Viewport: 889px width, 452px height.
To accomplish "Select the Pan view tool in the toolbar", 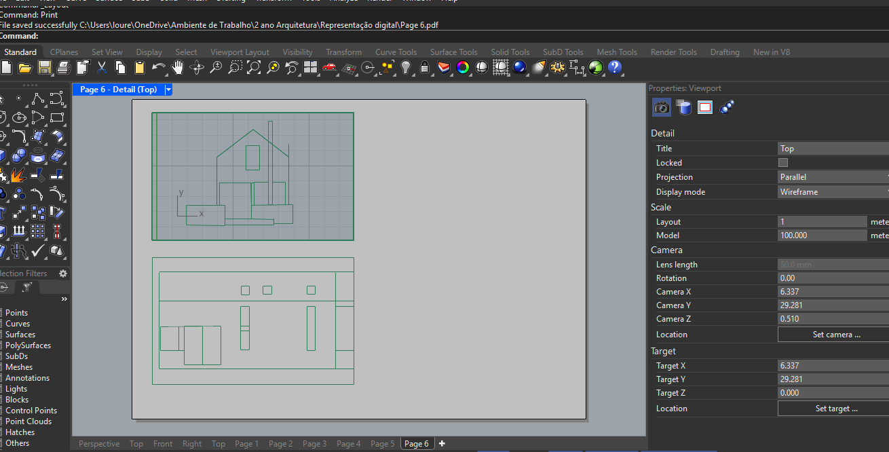I will pos(178,68).
